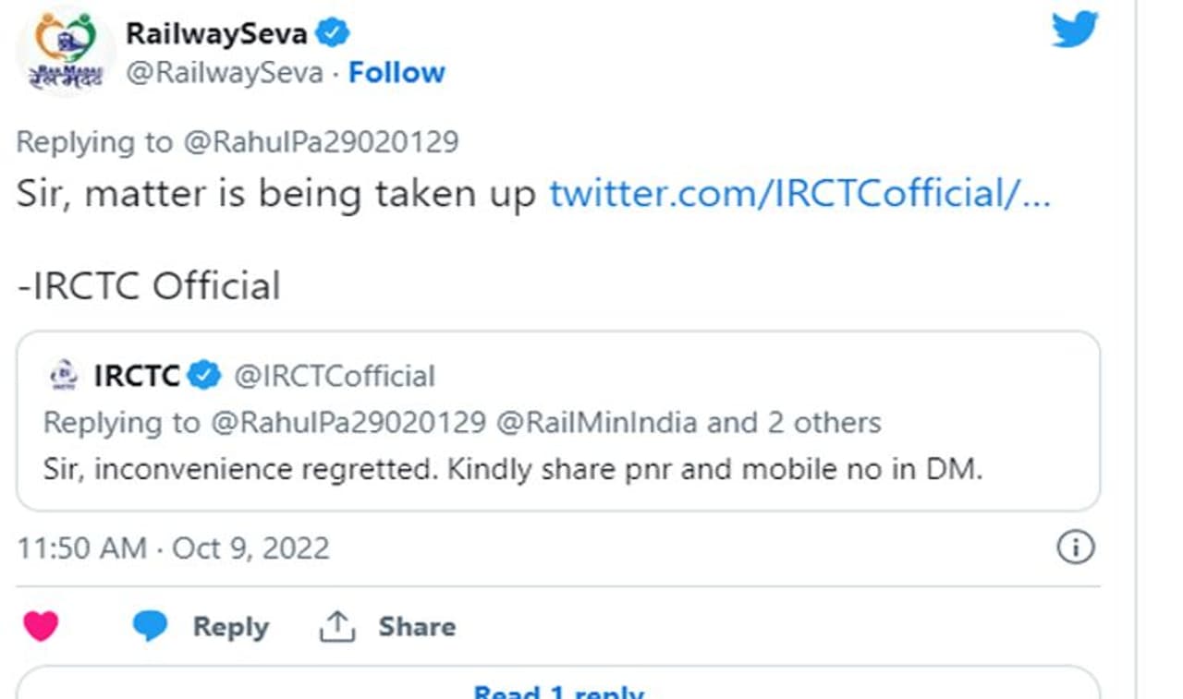Open the 11:50 AM Oct 9, 2022 timestamp
This screenshot has height=699, width=1183.
[173, 548]
